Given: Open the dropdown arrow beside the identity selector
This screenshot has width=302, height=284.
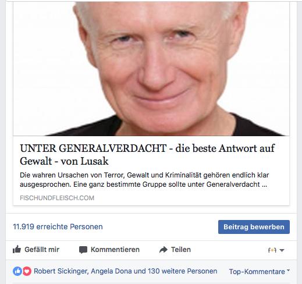Looking at the screenshot, I should [x=282, y=250].
